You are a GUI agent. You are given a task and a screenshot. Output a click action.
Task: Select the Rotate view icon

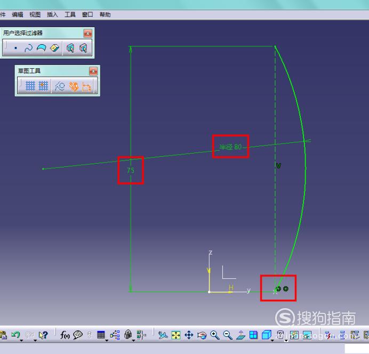[202, 335]
